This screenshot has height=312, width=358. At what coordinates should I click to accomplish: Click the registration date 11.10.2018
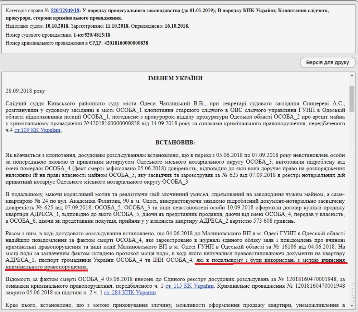pyautogui.click(x=117, y=26)
